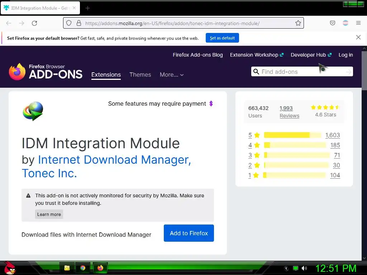Close the IDM Integration Module tab
Image resolution: width=367 pixels, height=275 pixels.
coord(74,8)
